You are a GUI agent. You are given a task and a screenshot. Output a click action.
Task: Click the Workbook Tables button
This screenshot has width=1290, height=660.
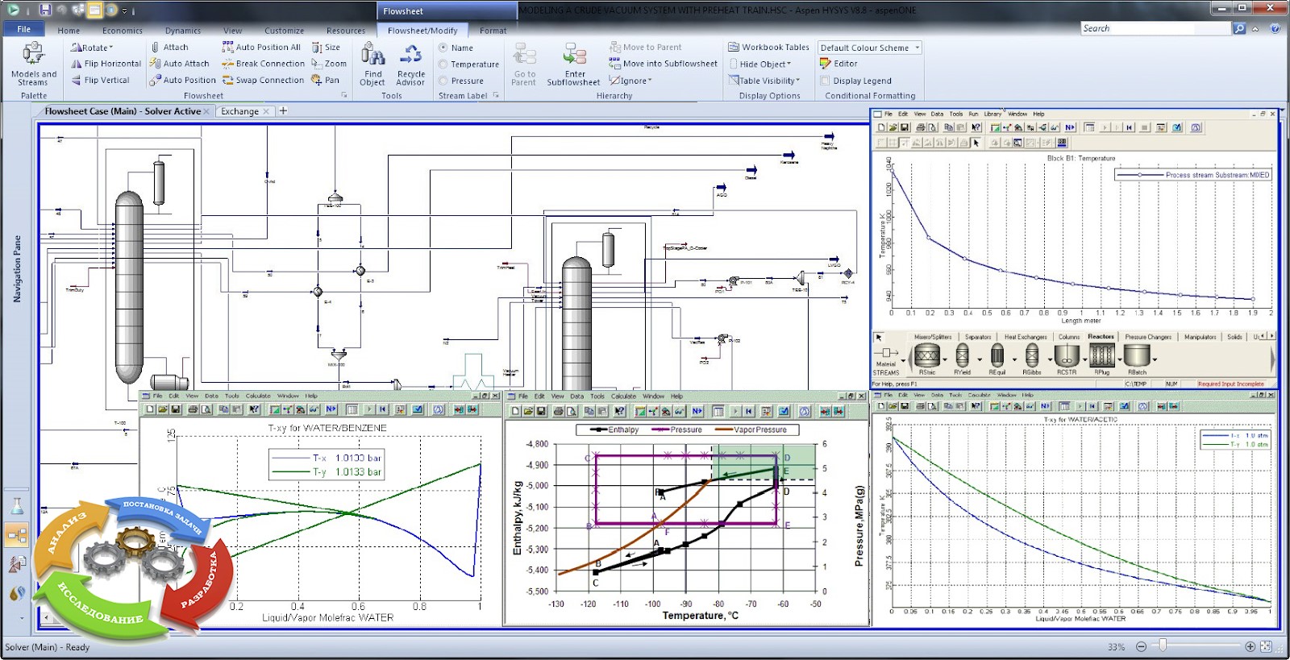(x=768, y=48)
